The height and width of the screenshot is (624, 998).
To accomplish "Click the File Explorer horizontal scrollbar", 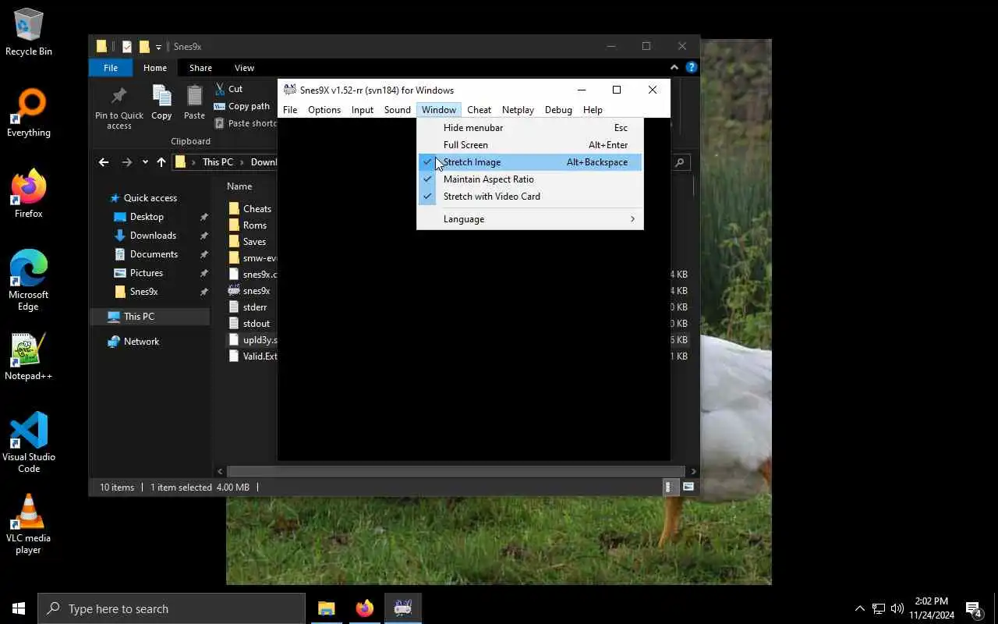I will coord(455,471).
